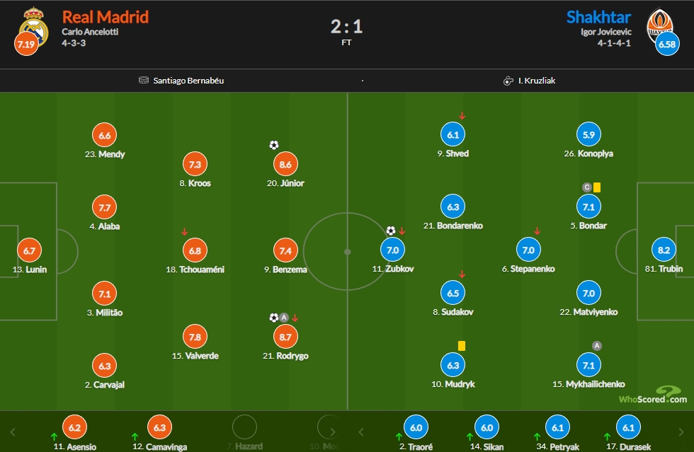Screen dimensions: 694x452
Task: Show previous Real Madrid substitutes with left arrow
Action: coord(13,432)
